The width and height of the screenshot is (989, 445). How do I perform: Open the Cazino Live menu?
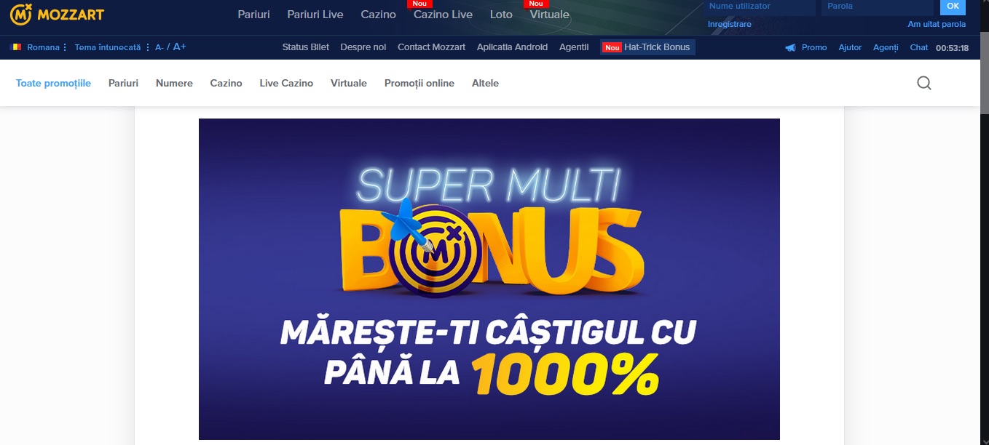[x=443, y=15]
